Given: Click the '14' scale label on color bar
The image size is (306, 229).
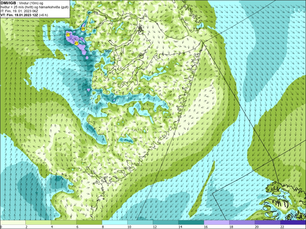Looking at the screenshot, I should tap(180, 227).
